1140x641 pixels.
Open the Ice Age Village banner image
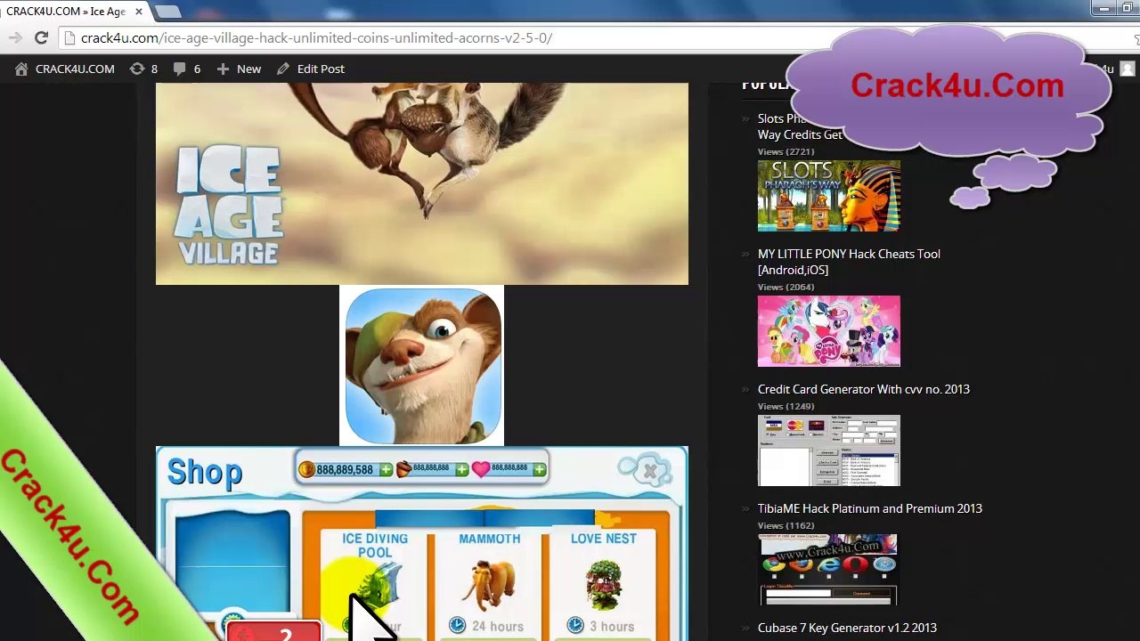[422, 183]
